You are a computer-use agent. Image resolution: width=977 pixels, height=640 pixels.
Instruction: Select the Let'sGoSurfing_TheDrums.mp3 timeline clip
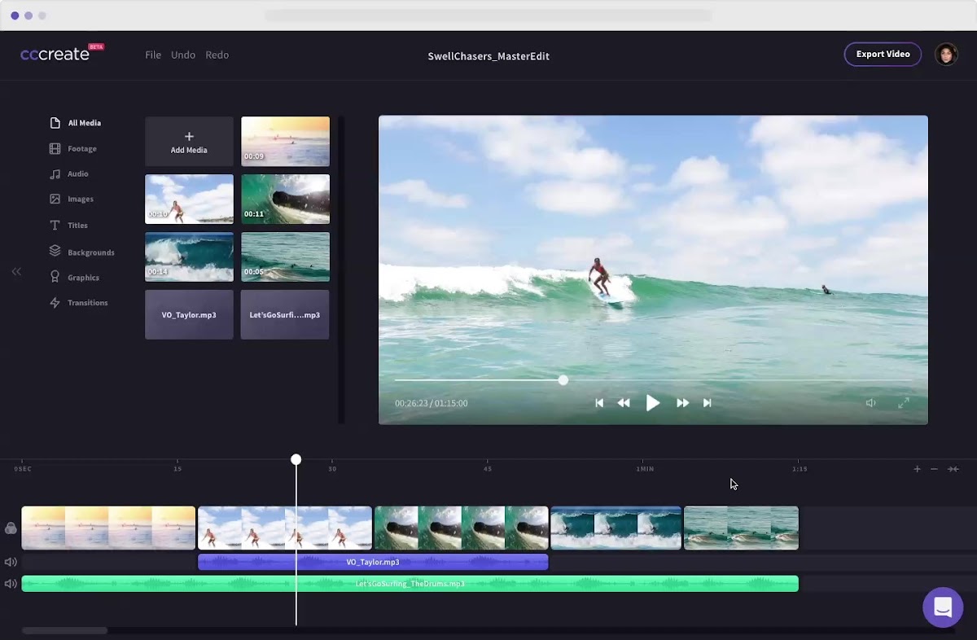click(x=410, y=584)
